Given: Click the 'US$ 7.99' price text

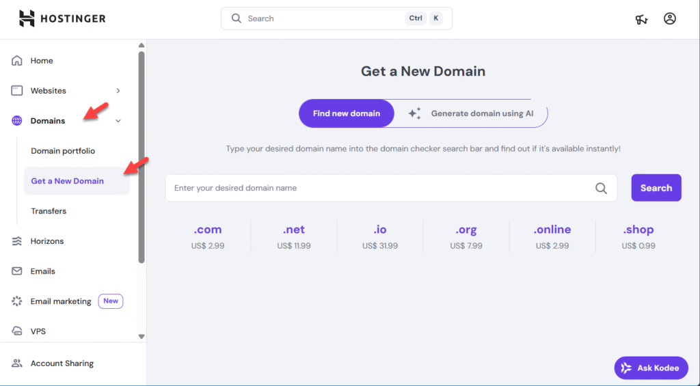Looking at the screenshot, I should 466,246.
